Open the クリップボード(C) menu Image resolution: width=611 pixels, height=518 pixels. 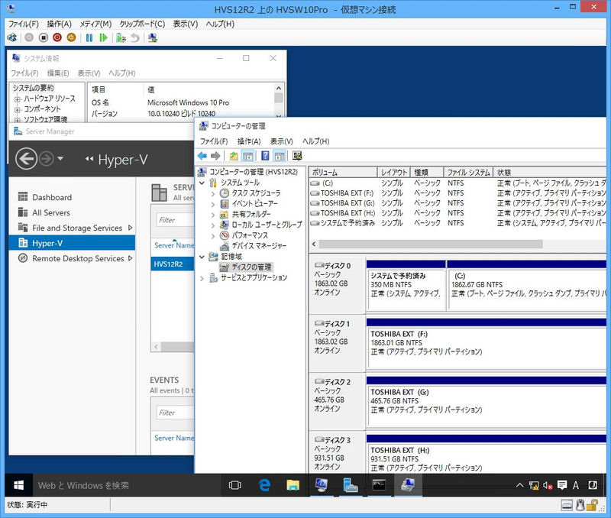coord(142,24)
